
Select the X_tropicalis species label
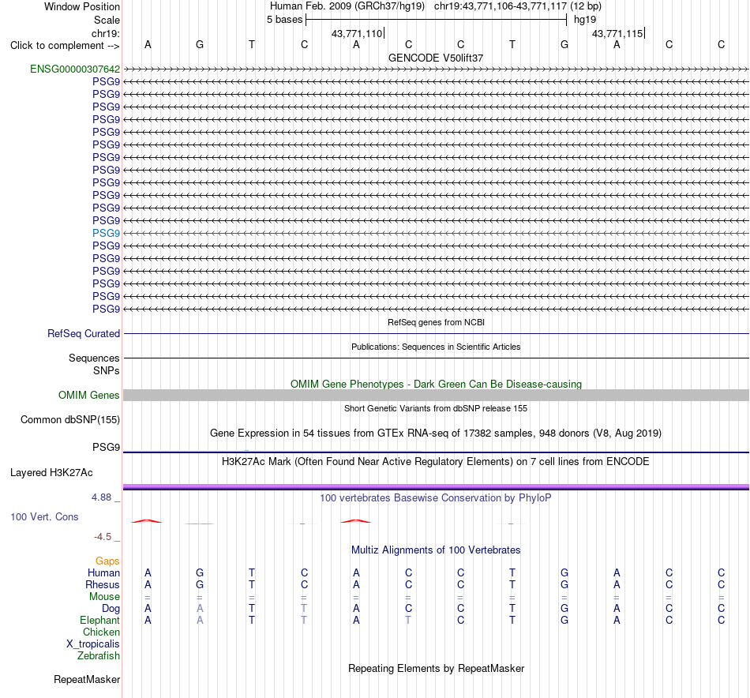click(93, 644)
